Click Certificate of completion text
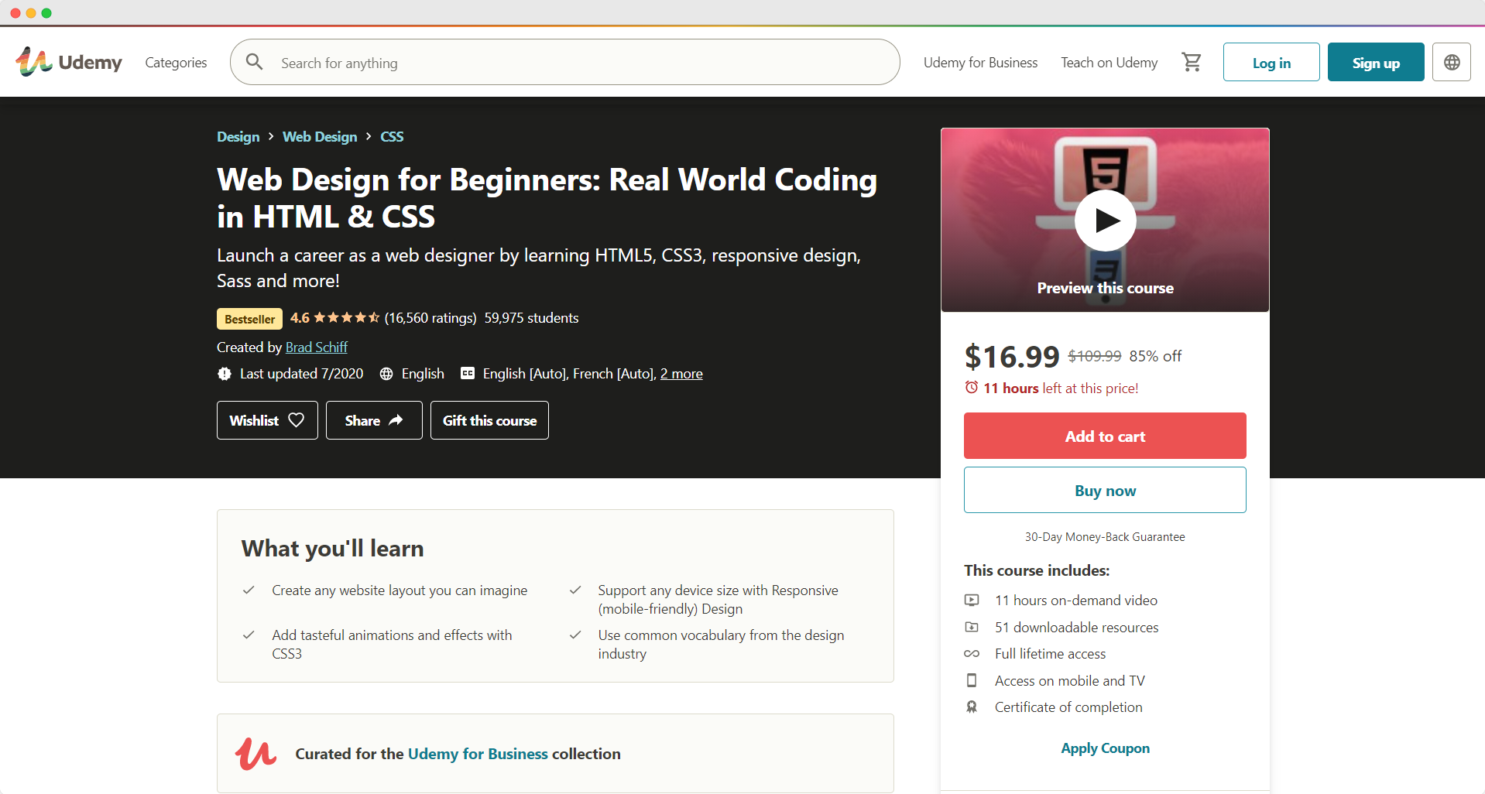1485x794 pixels. point(1068,707)
